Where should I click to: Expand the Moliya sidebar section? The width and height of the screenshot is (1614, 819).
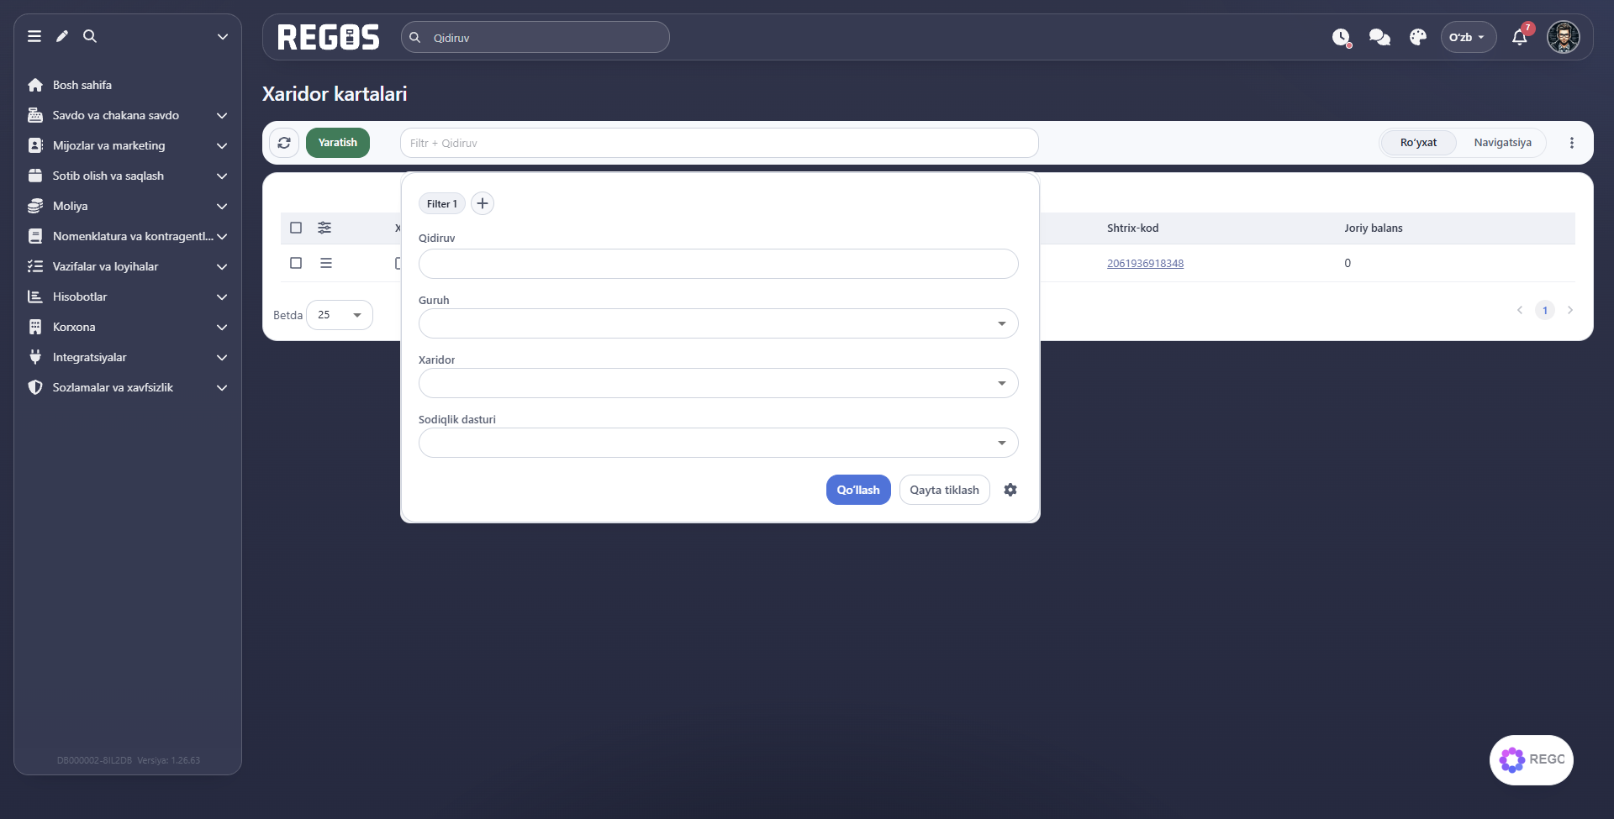click(128, 206)
